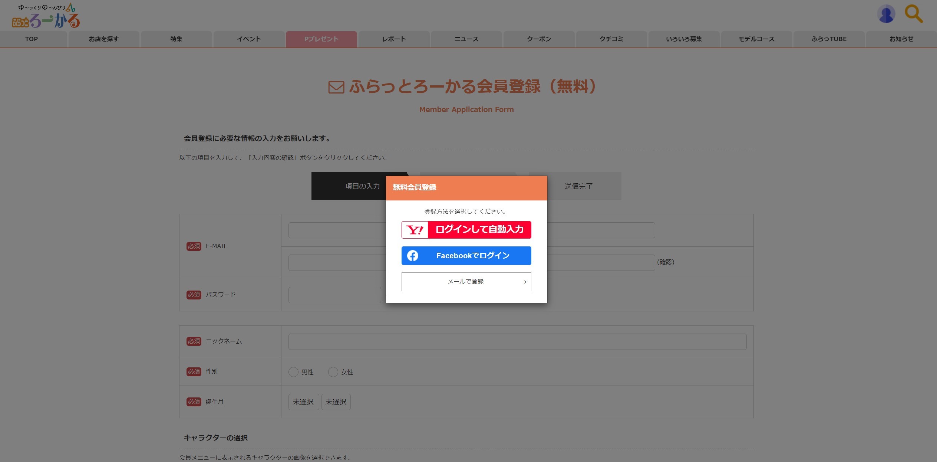
Task: Go to お店を探す menu tab
Action: pyautogui.click(x=104, y=39)
